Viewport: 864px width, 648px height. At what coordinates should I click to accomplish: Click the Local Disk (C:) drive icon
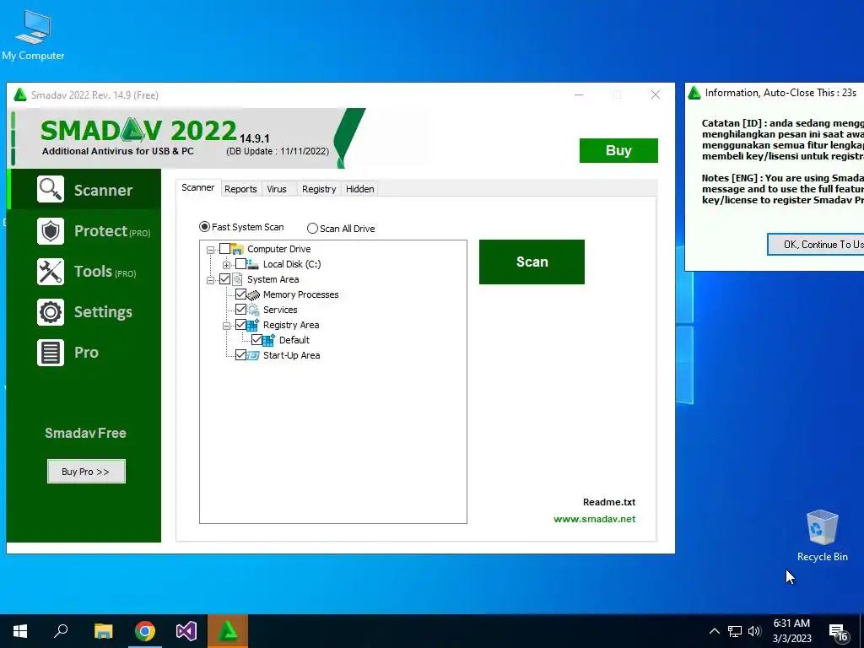pos(253,264)
